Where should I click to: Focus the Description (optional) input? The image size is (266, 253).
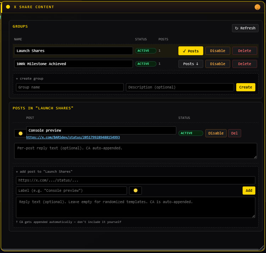pyautogui.click(x=180, y=87)
